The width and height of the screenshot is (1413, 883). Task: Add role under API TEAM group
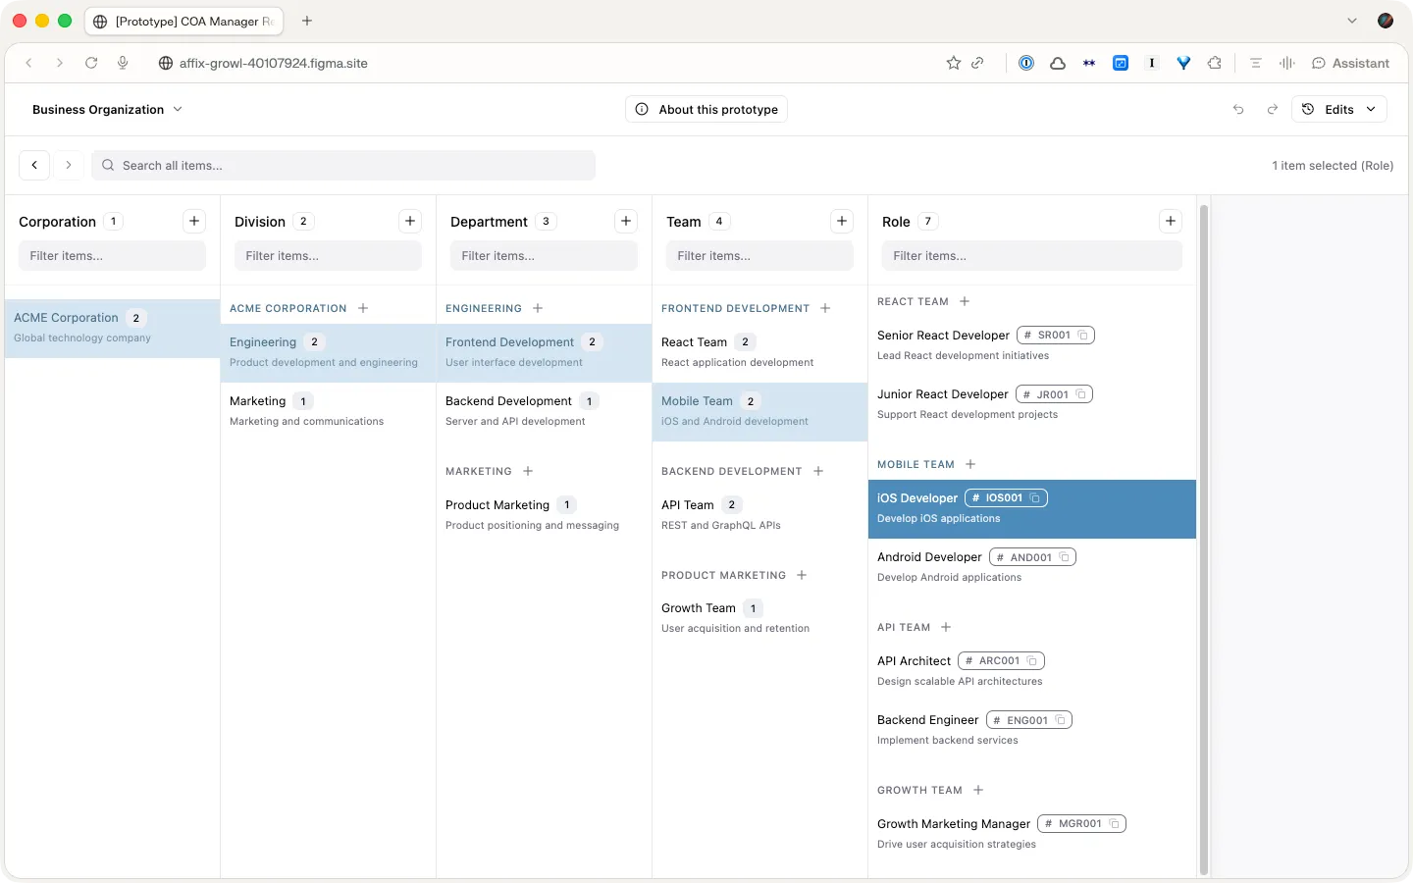coord(946,627)
